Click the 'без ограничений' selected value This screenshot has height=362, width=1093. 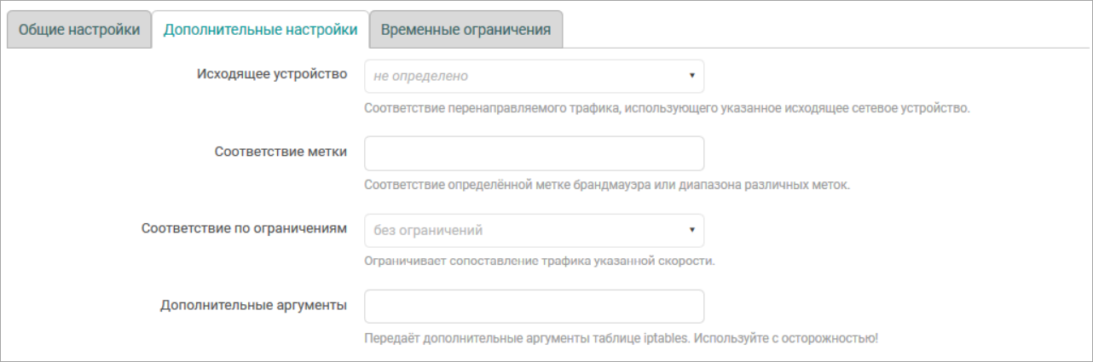428,230
